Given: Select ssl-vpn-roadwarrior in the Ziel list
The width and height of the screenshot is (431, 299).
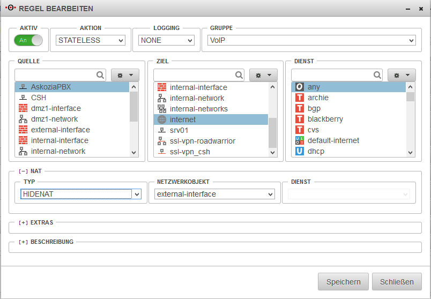Looking at the screenshot, I should [x=202, y=141].
